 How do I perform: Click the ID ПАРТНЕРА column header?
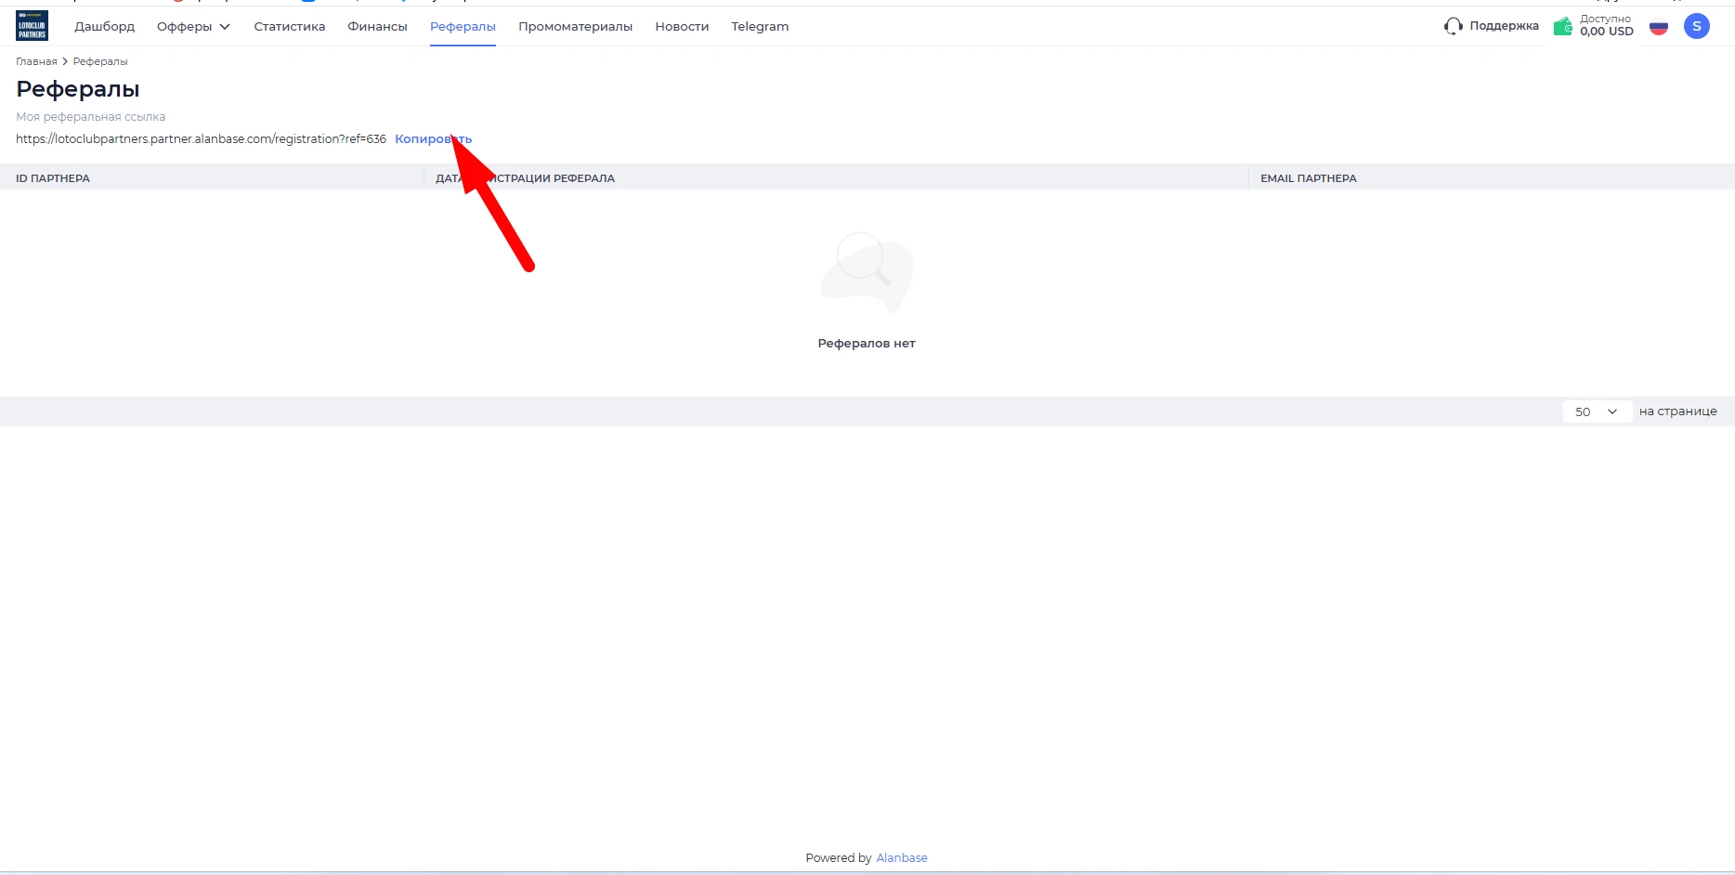point(53,177)
